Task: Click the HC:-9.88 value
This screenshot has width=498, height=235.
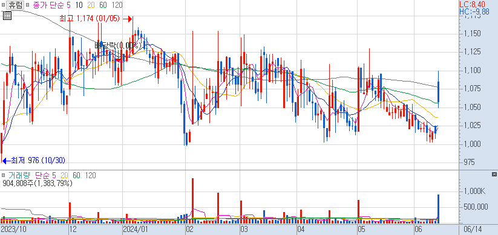Action: pyautogui.click(x=474, y=11)
